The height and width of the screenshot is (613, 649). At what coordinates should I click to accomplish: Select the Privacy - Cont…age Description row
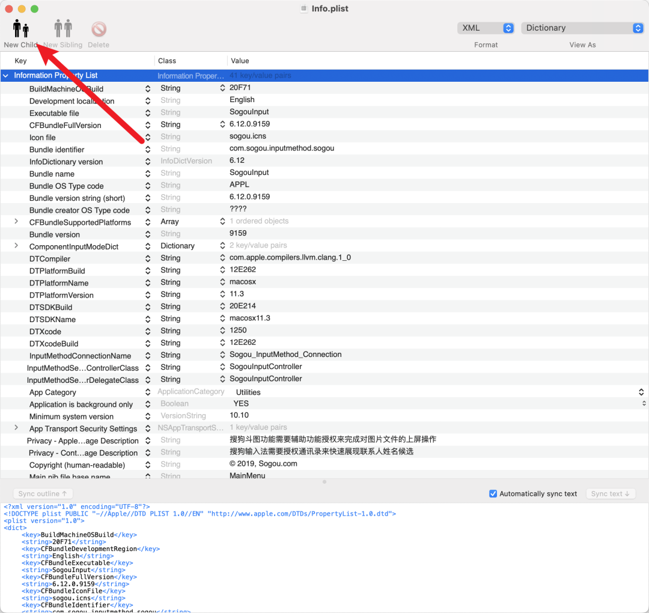coord(324,452)
